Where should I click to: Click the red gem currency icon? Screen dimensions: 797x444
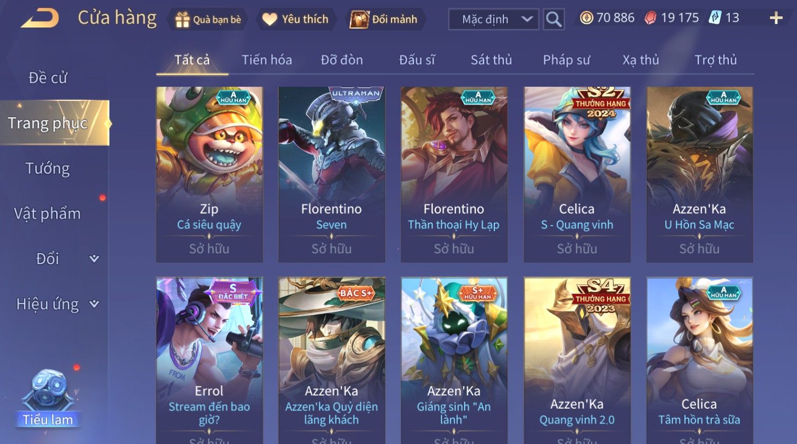650,18
